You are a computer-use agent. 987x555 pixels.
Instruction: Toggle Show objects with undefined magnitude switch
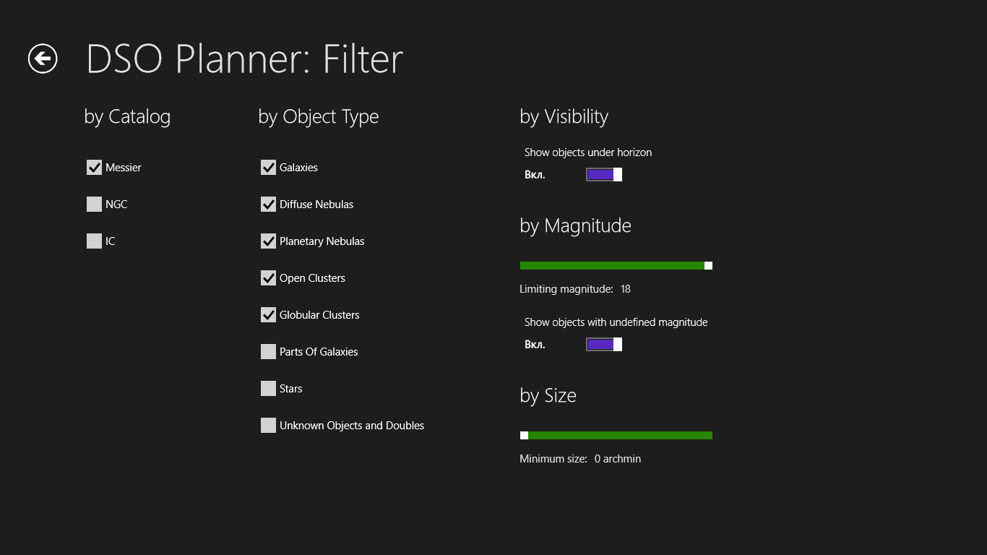603,345
